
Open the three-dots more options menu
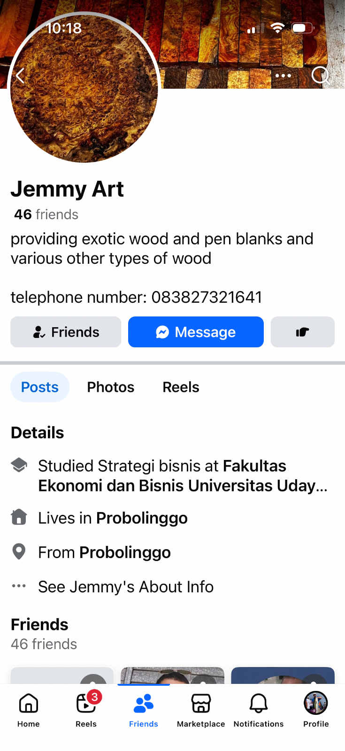(x=283, y=76)
